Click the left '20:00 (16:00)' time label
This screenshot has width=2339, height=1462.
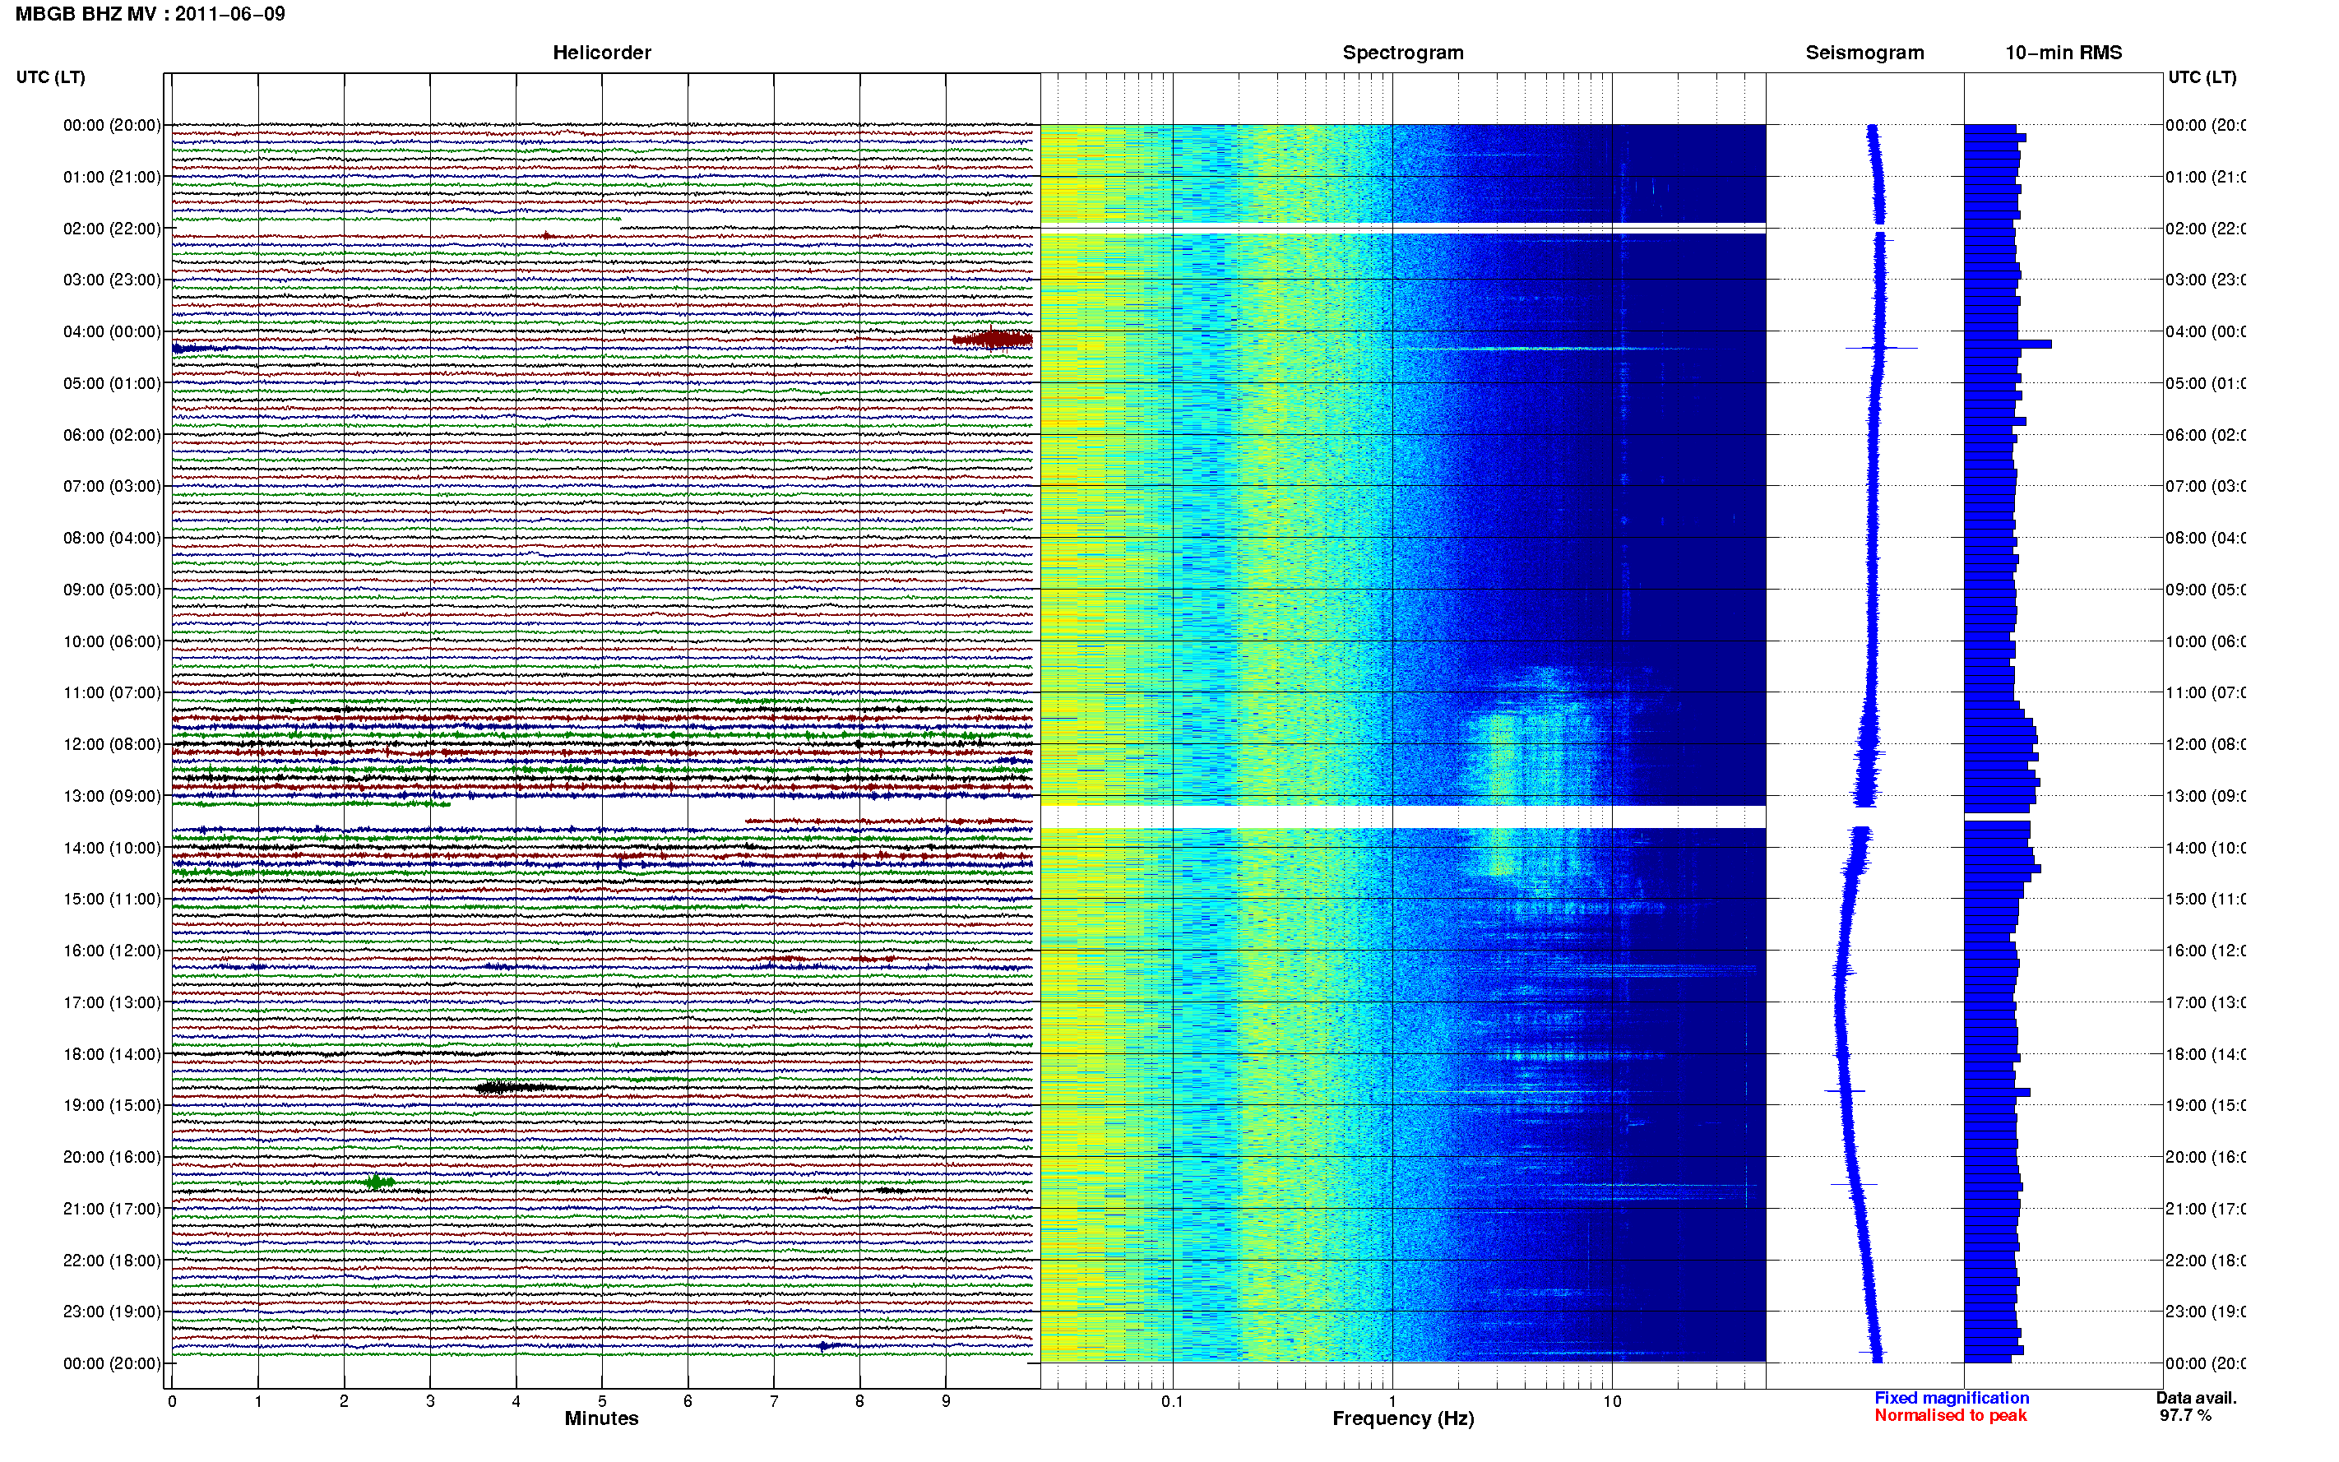point(112,1158)
